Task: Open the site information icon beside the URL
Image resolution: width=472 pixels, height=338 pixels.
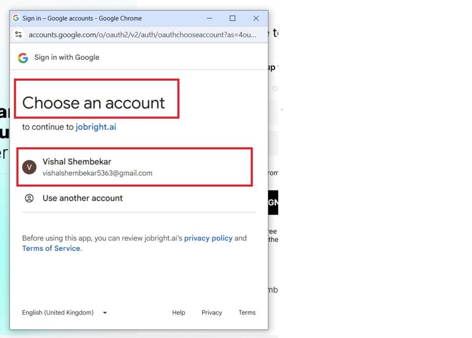Action: point(18,35)
